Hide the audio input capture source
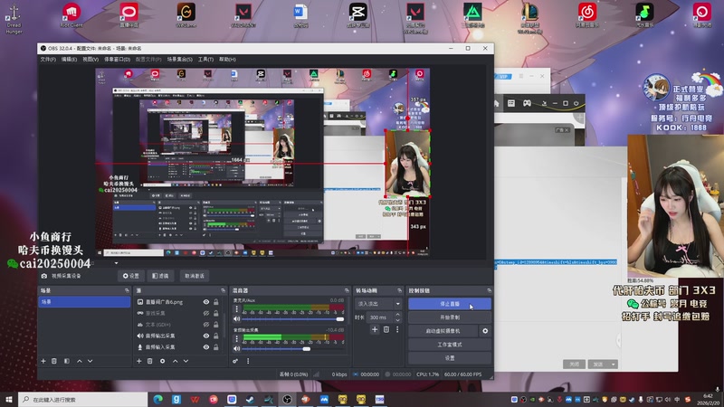724x407 pixels. (206, 347)
